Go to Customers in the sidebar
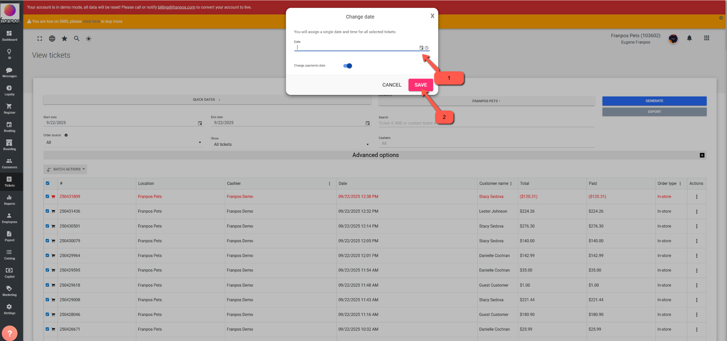This screenshot has width=727, height=341. point(10,163)
